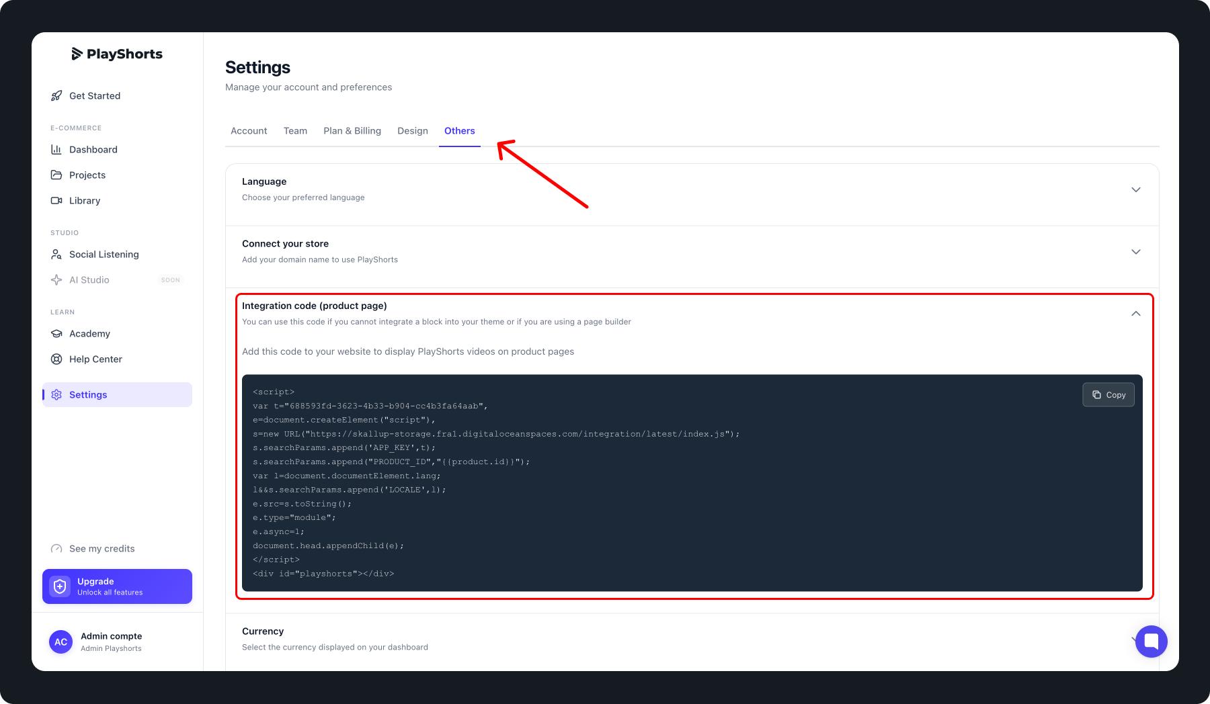Click the APP_KEY code line
Viewport: 1210px width, 704px height.
click(x=344, y=447)
